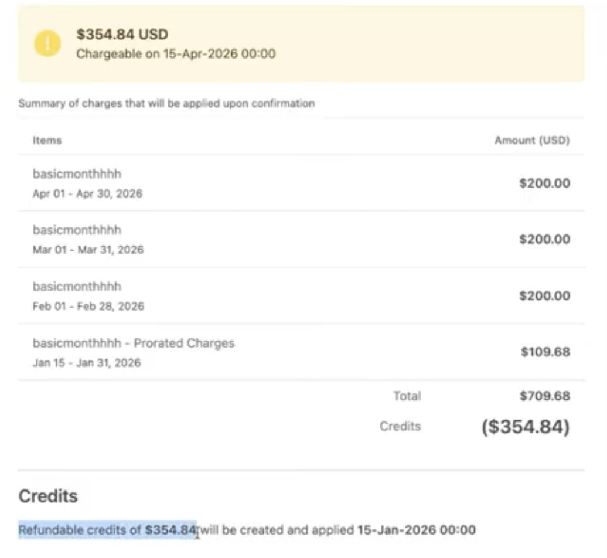Screen dimensions: 607x558
Task: Click the $200.00 amount in April row
Action: tap(545, 183)
